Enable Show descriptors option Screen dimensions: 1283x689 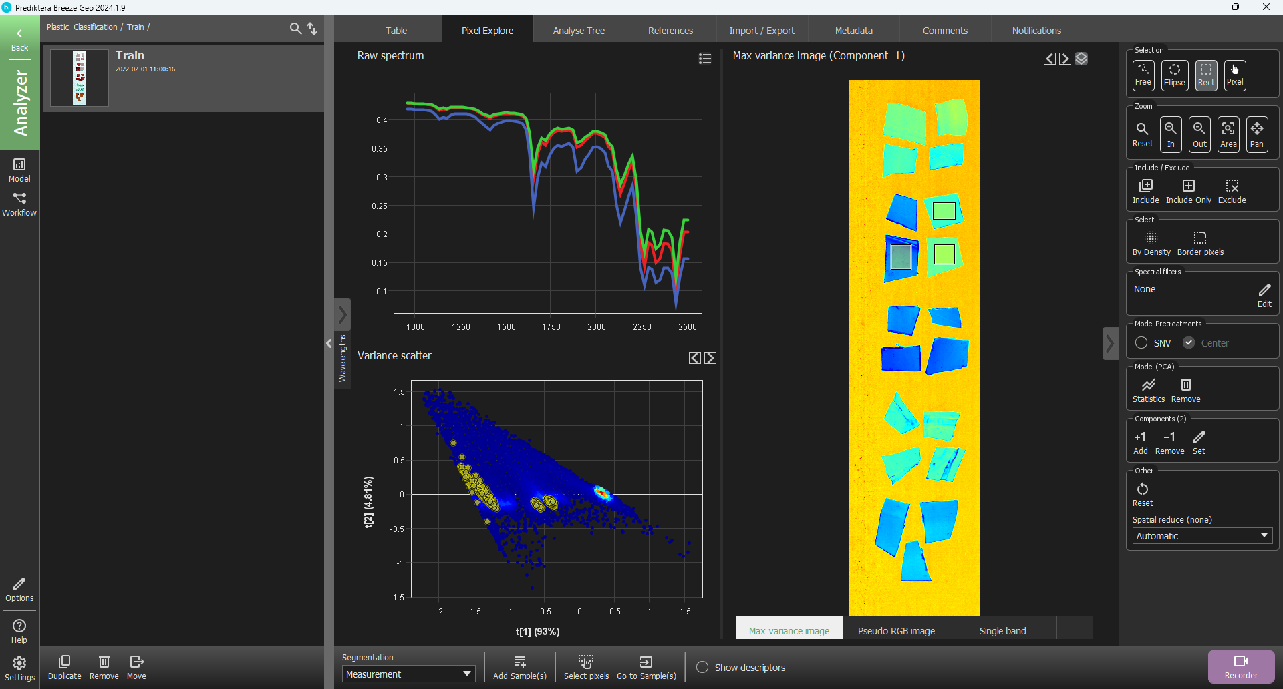pos(702,668)
